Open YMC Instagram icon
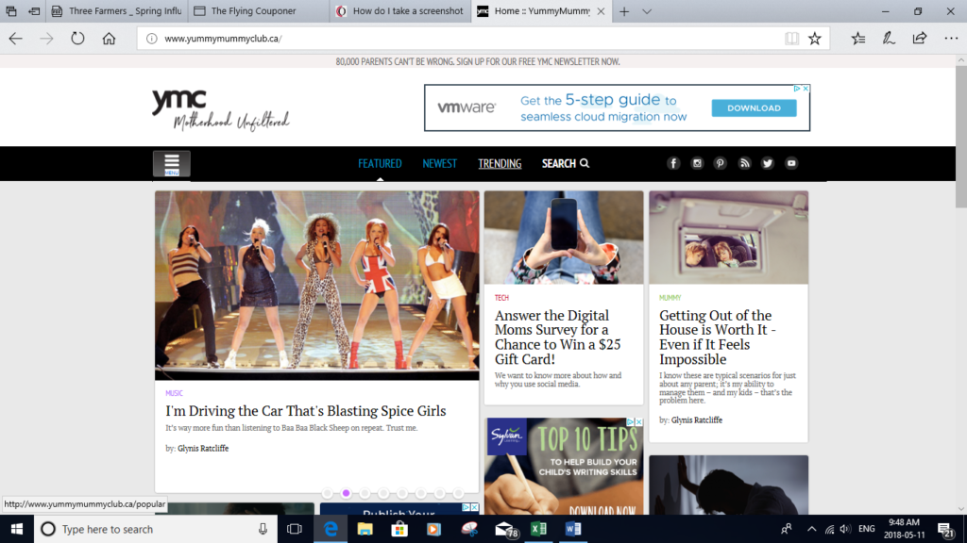The width and height of the screenshot is (967, 543). click(x=697, y=163)
